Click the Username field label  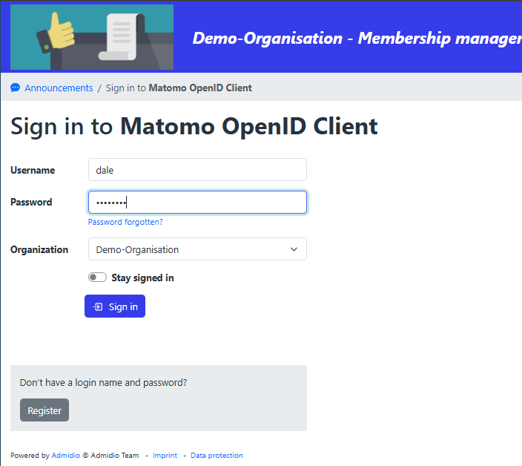pyautogui.click(x=33, y=170)
